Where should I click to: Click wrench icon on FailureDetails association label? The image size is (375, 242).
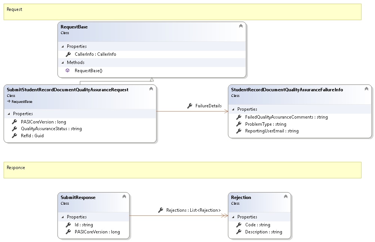click(190, 106)
